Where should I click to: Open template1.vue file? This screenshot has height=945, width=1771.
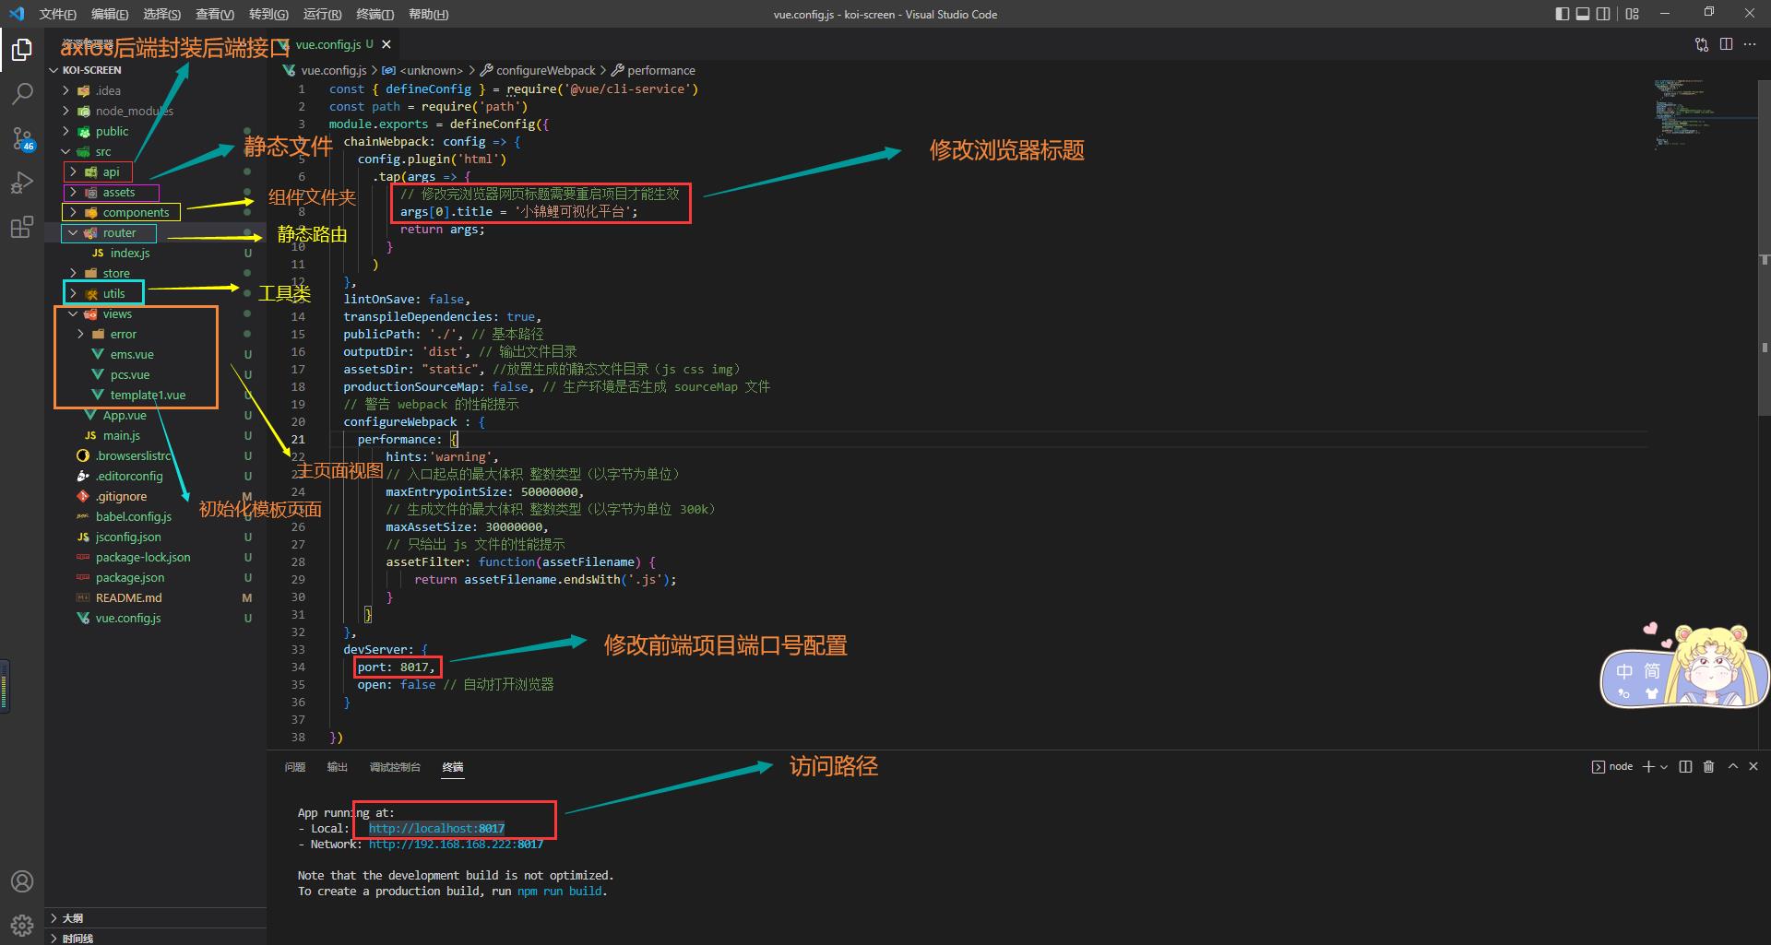tap(156, 395)
